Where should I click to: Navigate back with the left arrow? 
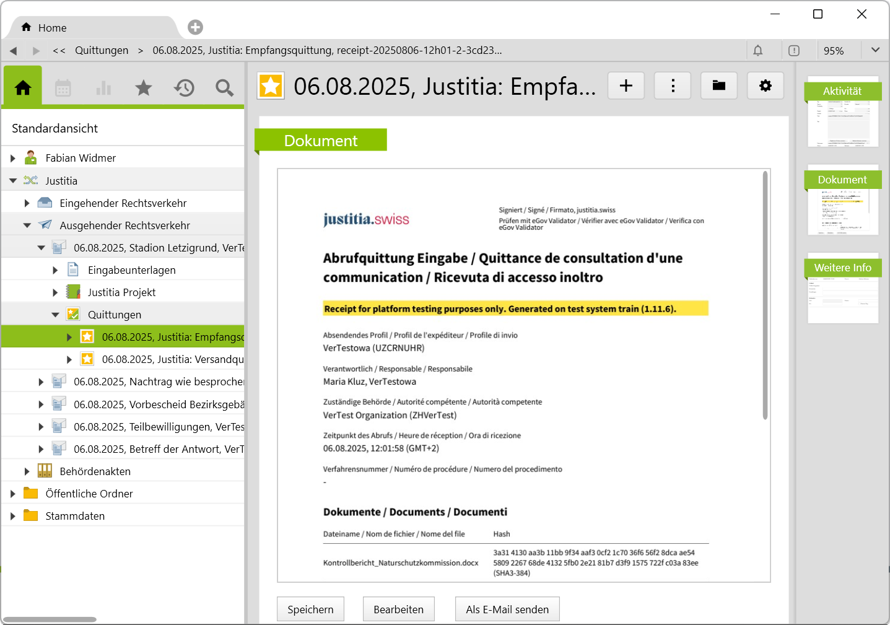point(14,51)
